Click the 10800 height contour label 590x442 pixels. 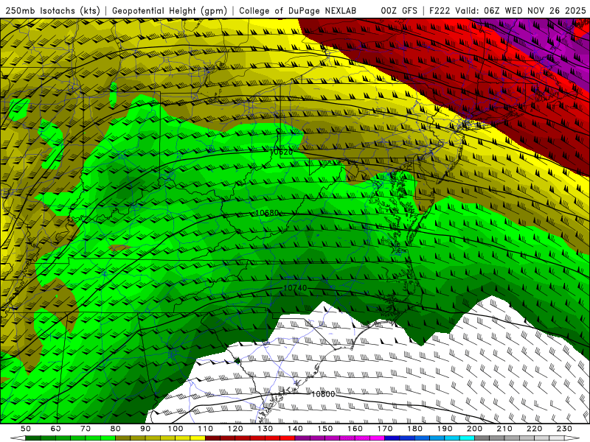point(323,394)
